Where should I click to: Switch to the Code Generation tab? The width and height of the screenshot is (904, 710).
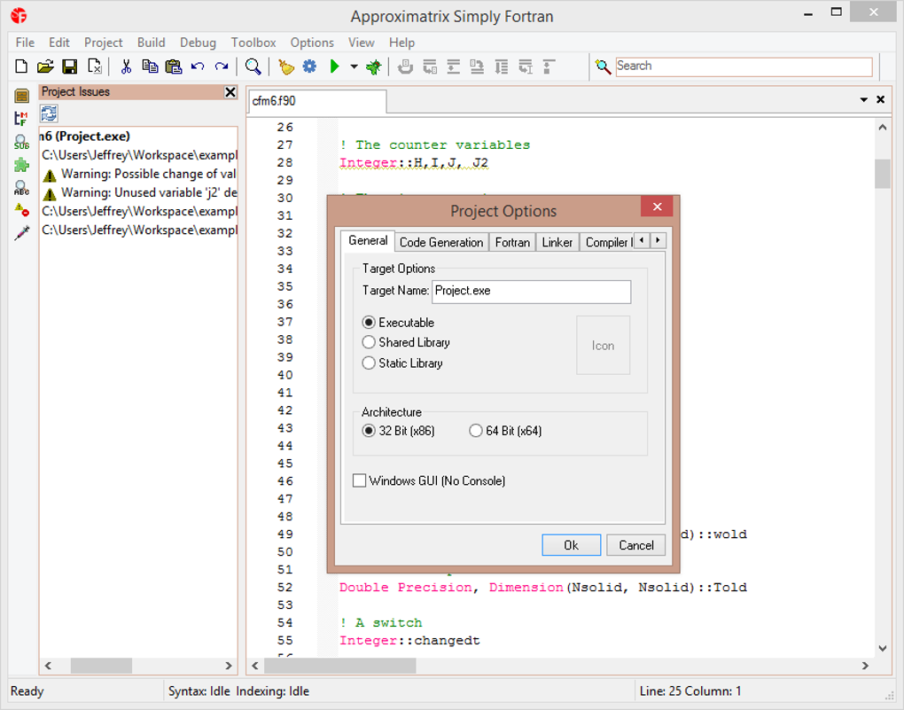tap(441, 242)
